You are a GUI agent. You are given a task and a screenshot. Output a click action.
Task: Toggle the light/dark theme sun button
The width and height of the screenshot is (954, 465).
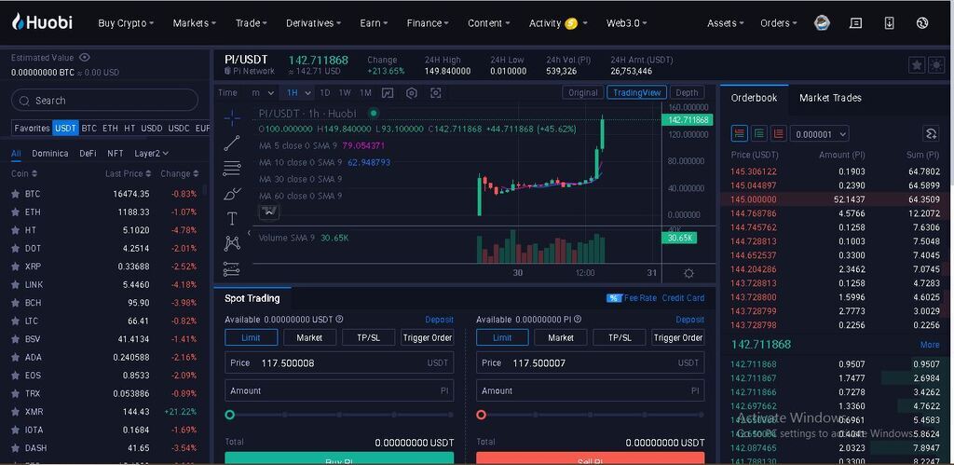point(934,64)
